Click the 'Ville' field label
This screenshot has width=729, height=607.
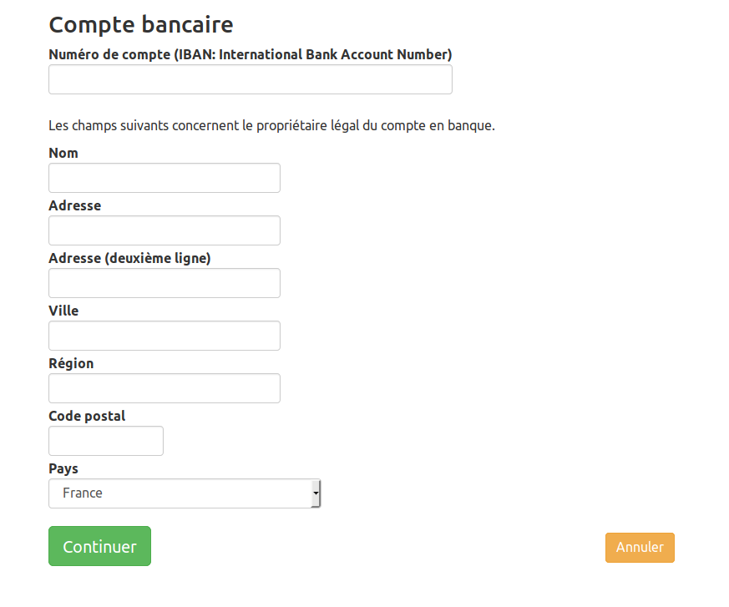[63, 311]
